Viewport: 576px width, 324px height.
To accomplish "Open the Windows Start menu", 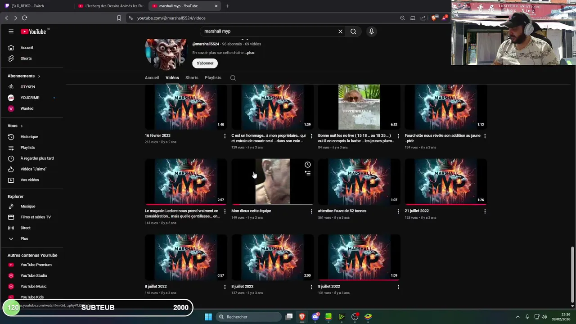I will (x=208, y=317).
